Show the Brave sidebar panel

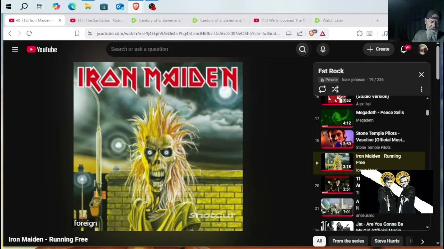(x=369, y=33)
